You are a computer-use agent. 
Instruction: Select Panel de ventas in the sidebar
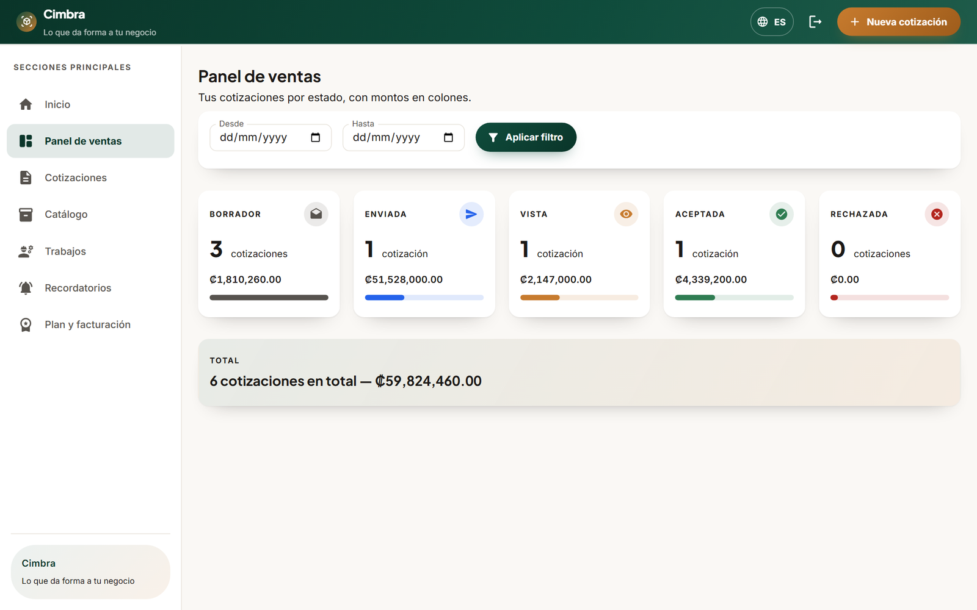tap(90, 141)
